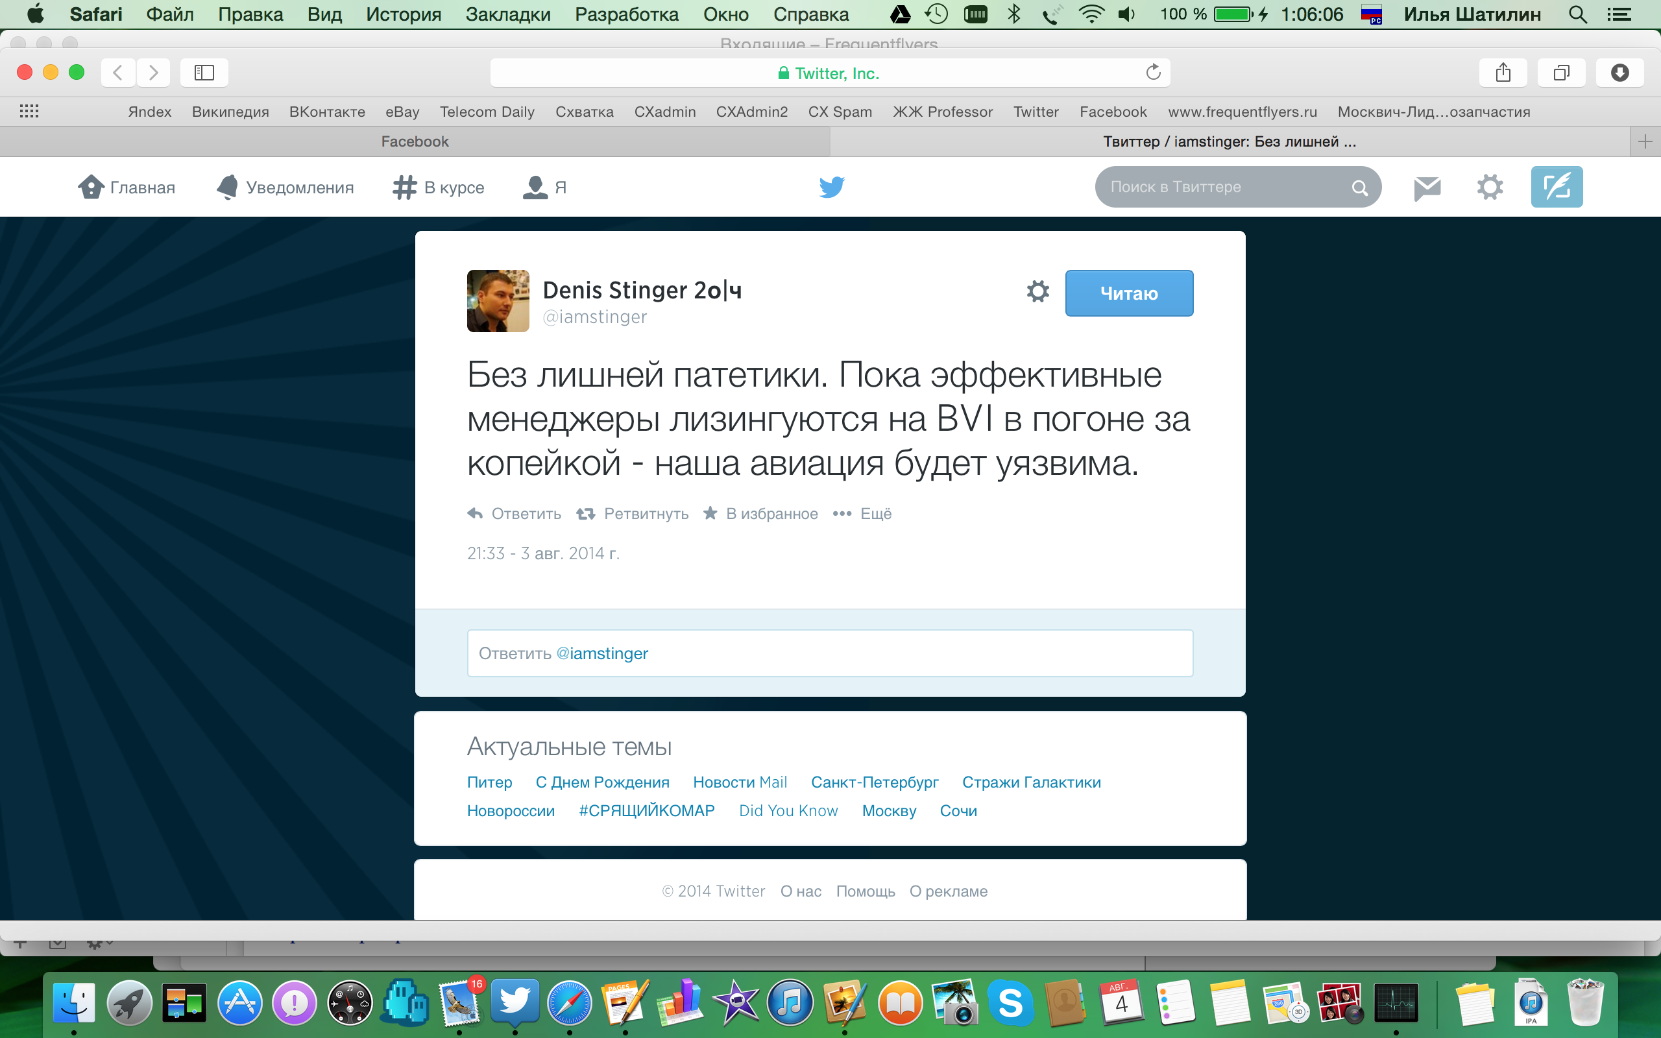Open Launchpad rocket in the Dock
This screenshot has height=1038, width=1661.
pyautogui.click(x=129, y=1003)
